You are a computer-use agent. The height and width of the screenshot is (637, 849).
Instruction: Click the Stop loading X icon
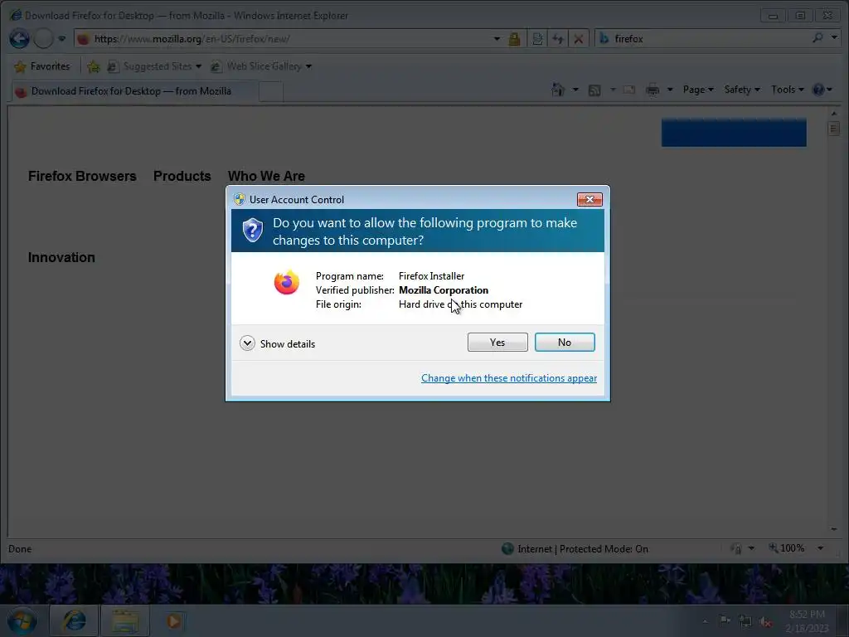[x=578, y=39]
